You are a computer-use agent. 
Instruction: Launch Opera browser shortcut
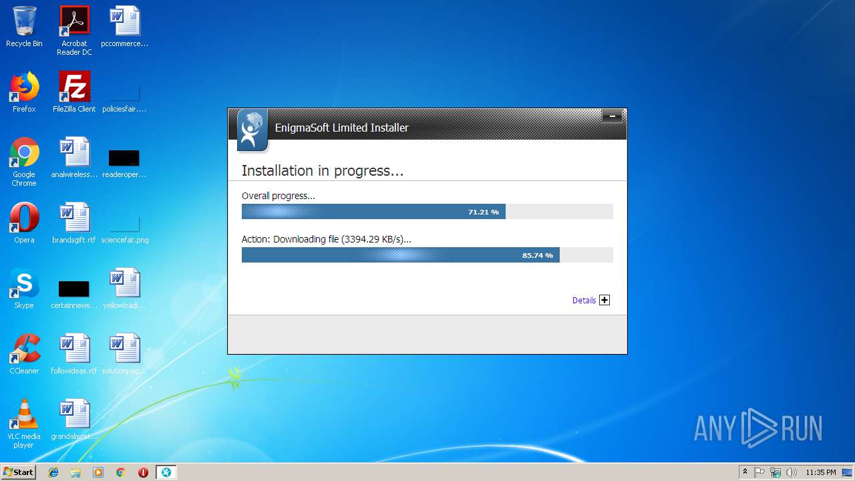pos(24,223)
